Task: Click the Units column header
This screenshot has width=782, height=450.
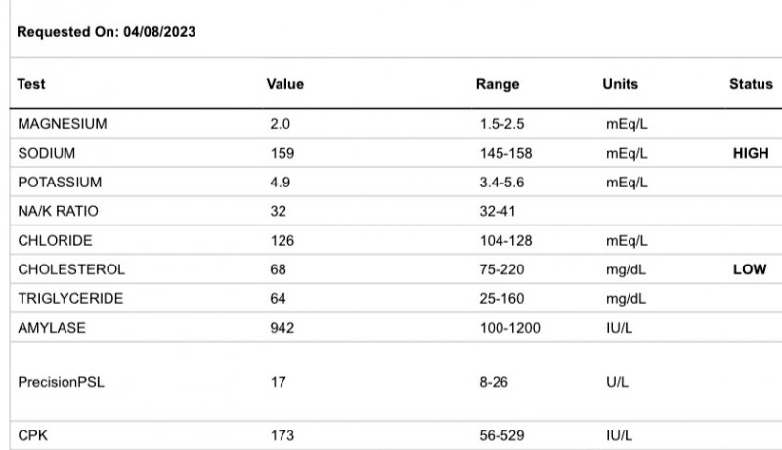Action: pos(621,84)
